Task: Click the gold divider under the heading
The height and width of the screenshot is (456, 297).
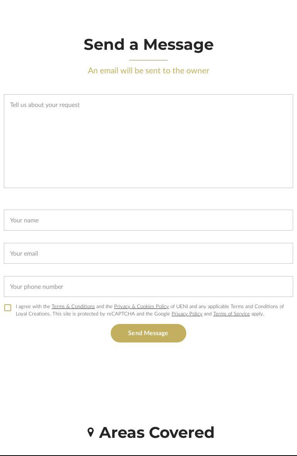Action: pyautogui.click(x=148, y=60)
